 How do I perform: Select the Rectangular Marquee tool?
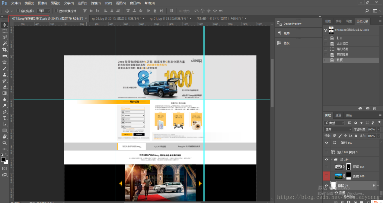pos(5,31)
